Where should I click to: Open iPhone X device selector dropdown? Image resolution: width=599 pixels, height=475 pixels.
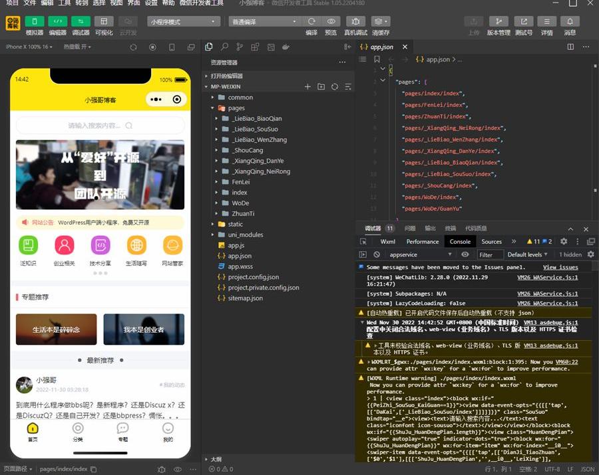[x=29, y=47]
